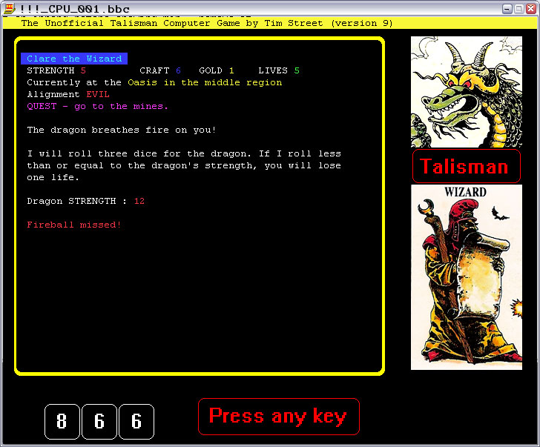Click the Dragon STRENGTH value 12
Image resolution: width=540 pixels, height=447 pixels.
click(x=139, y=201)
